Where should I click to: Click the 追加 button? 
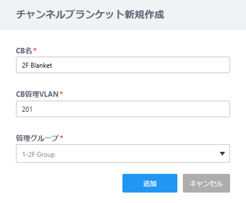[150, 183]
